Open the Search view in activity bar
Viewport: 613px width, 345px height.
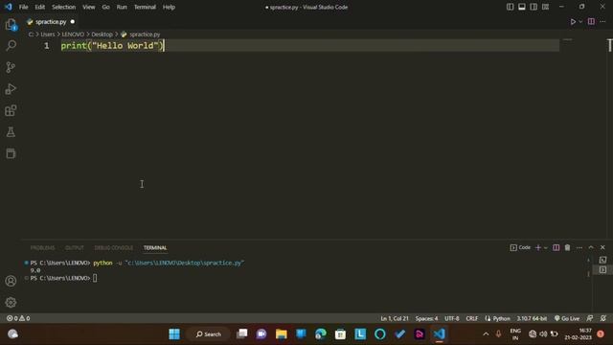pos(11,45)
